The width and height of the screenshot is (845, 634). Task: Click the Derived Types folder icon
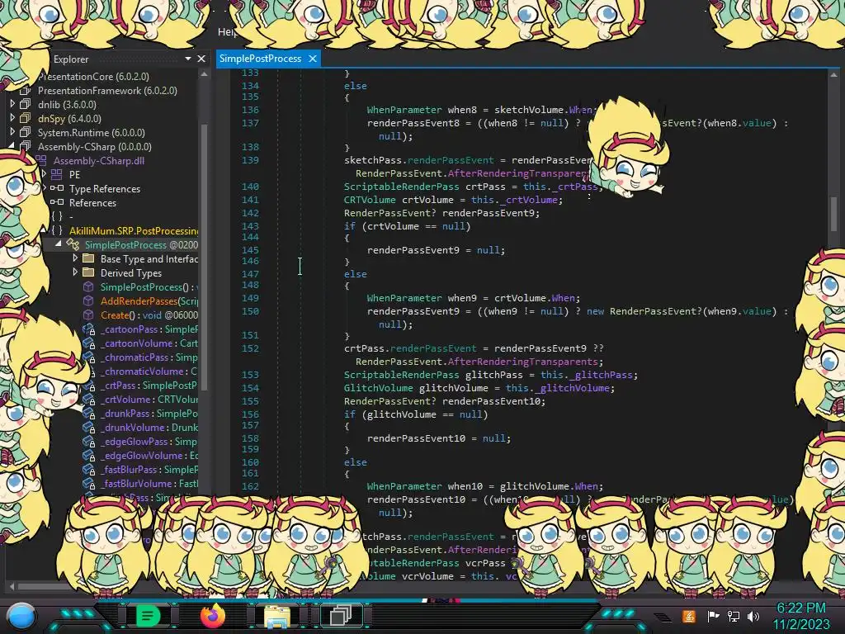tap(88, 272)
